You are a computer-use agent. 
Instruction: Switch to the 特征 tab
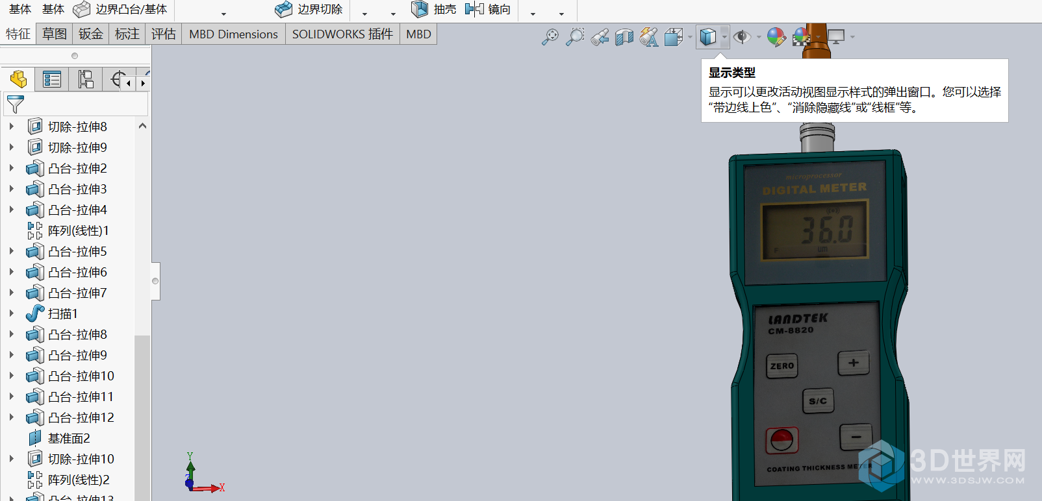(x=18, y=34)
